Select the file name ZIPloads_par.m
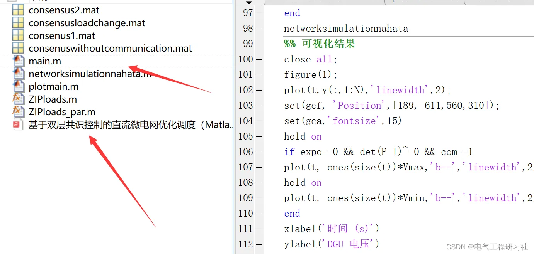 click(x=62, y=112)
